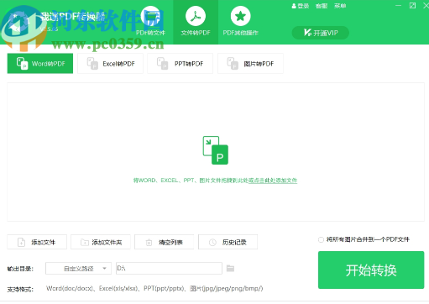Screen dimensions: 429x304
Task: Open the 客服 support link
Action: coord(322,6)
